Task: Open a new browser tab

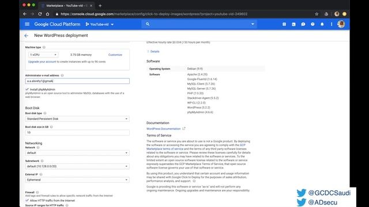Action: click(x=100, y=5)
